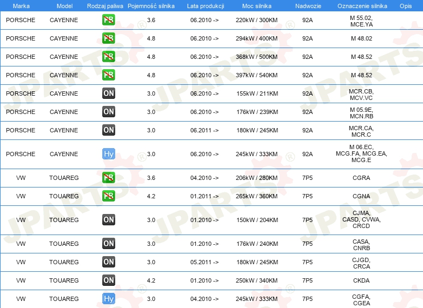This screenshot has width=423, height=308.
Task: Click the Opis column header
Action: point(406,6)
